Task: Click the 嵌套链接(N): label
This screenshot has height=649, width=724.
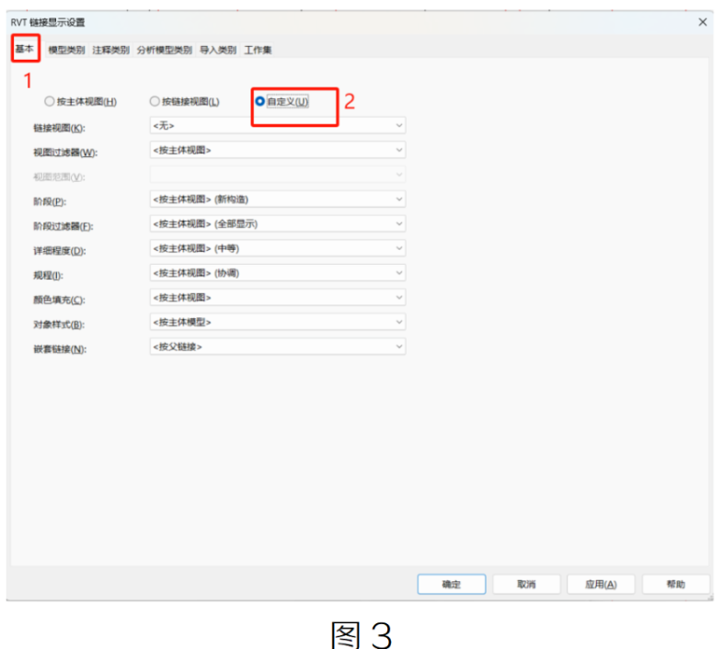Action: [60, 348]
